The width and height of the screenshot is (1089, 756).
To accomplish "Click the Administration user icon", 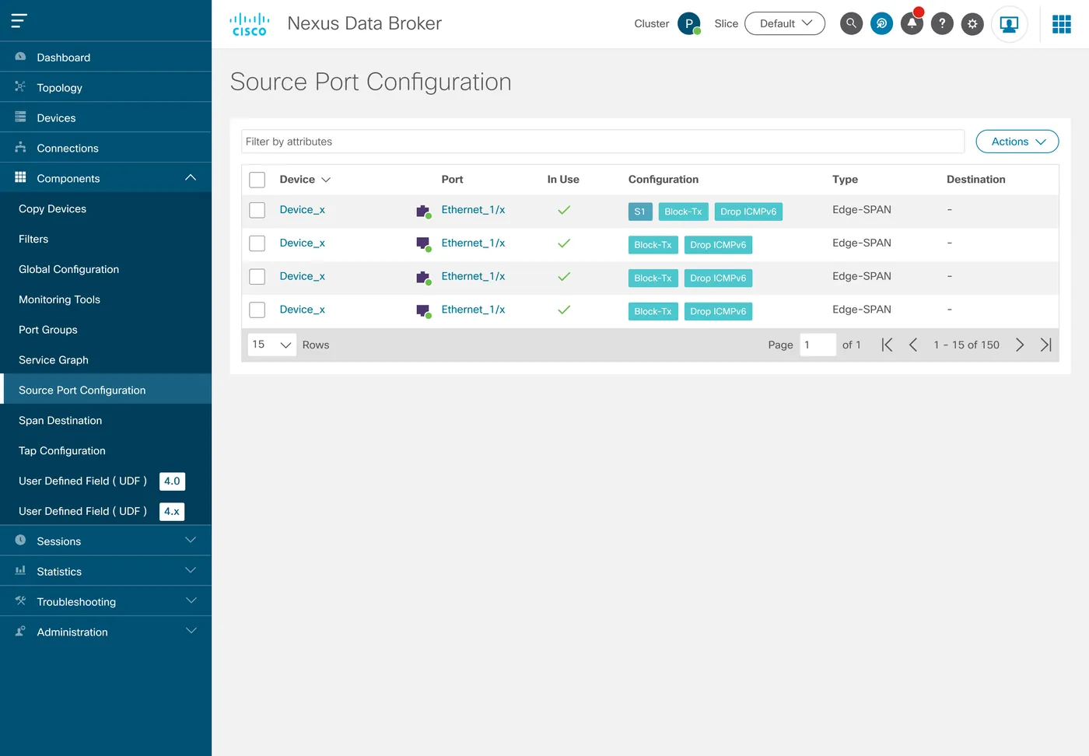I will (20, 632).
